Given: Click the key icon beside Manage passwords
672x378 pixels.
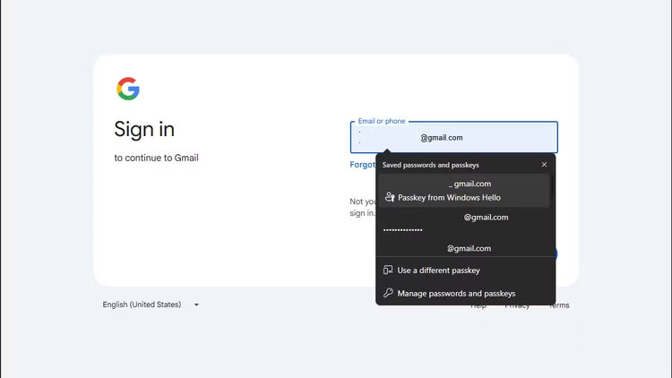Looking at the screenshot, I should [x=388, y=293].
